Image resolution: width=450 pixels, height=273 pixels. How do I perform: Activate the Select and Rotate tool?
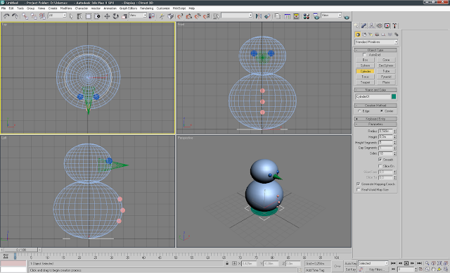pos(115,16)
